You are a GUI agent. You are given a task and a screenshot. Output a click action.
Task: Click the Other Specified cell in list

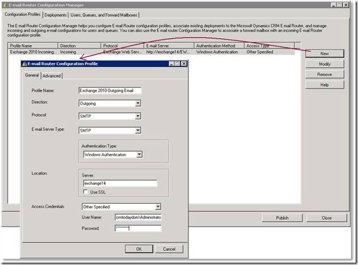coord(260,52)
